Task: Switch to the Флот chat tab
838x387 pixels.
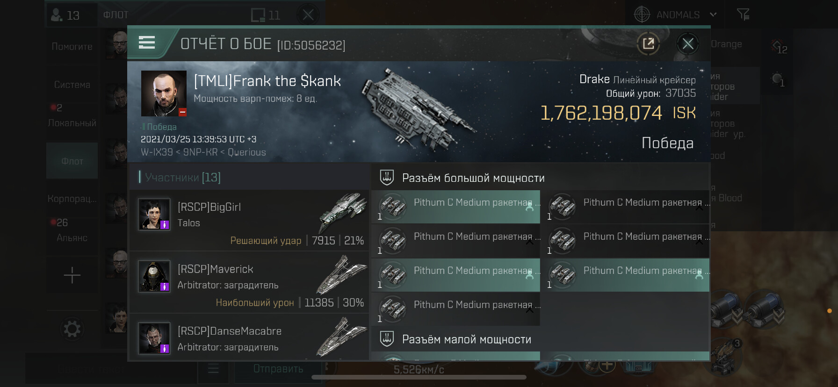Action: tap(72, 161)
